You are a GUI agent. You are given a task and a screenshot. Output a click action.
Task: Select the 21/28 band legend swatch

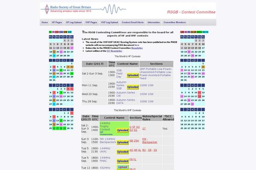pos(193,32)
